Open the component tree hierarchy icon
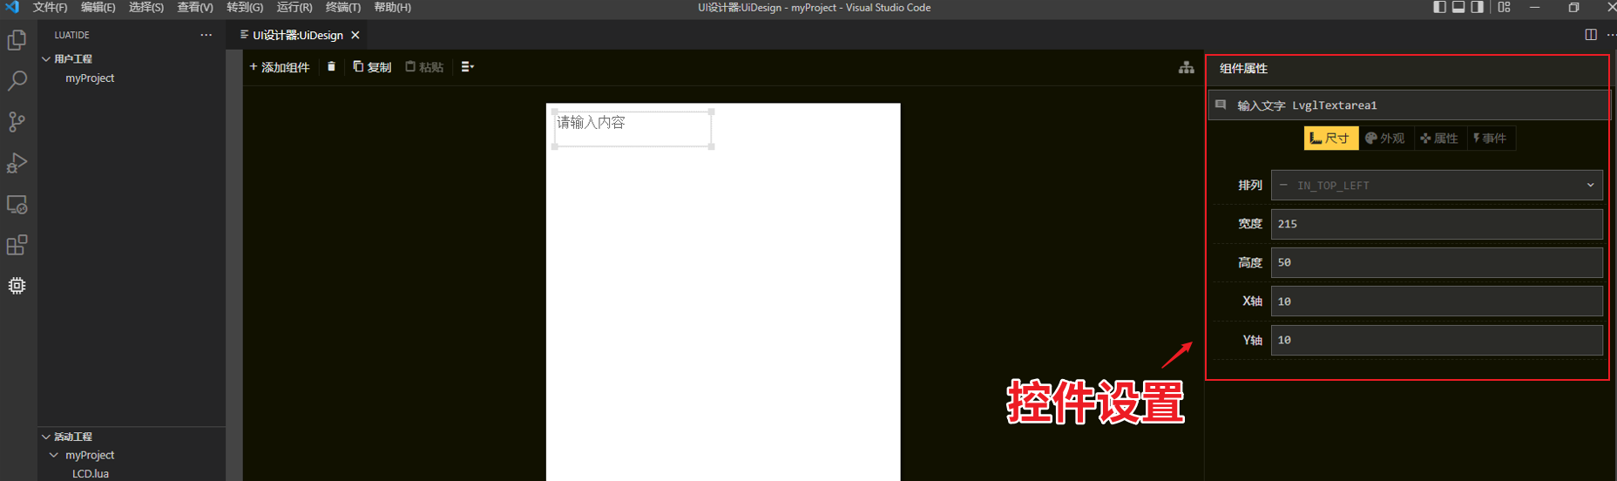Viewport: 1617px width, 481px height. tap(1186, 67)
